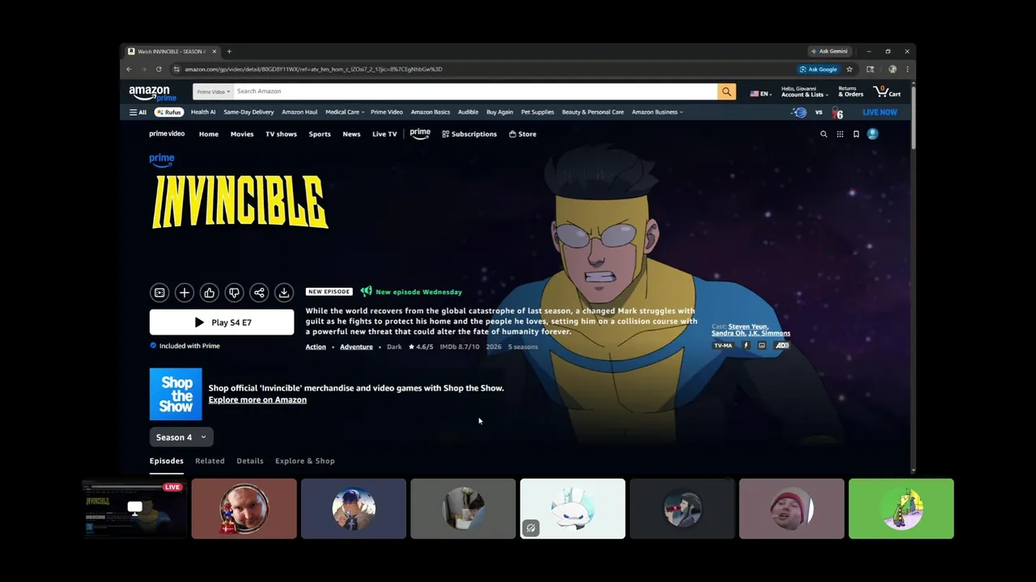Click Explore more on Amazon link
1036x582 pixels.
pos(257,400)
